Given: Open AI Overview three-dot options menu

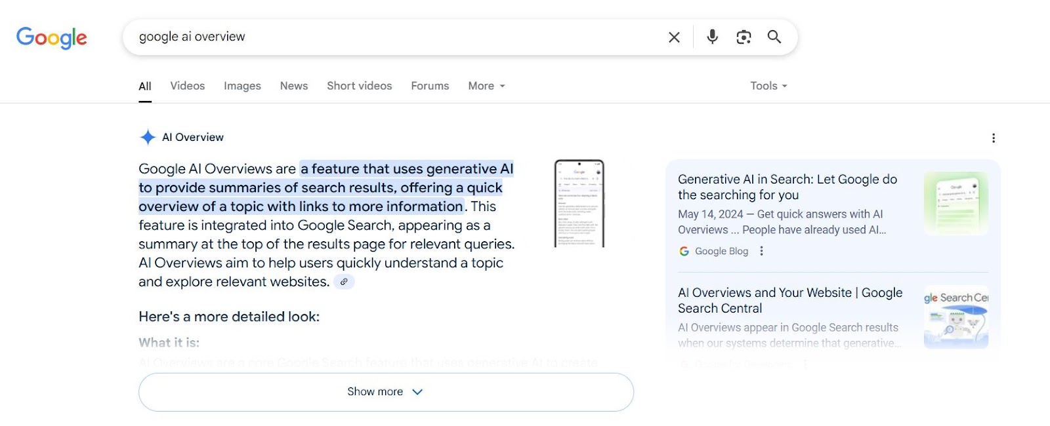Looking at the screenshot, I should click(994, 138).
